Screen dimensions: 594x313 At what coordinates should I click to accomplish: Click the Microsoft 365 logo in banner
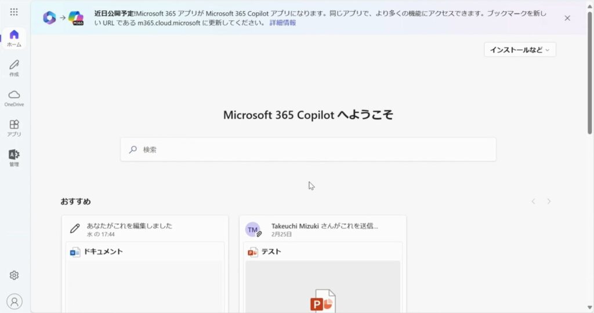[x=49, y=18]
